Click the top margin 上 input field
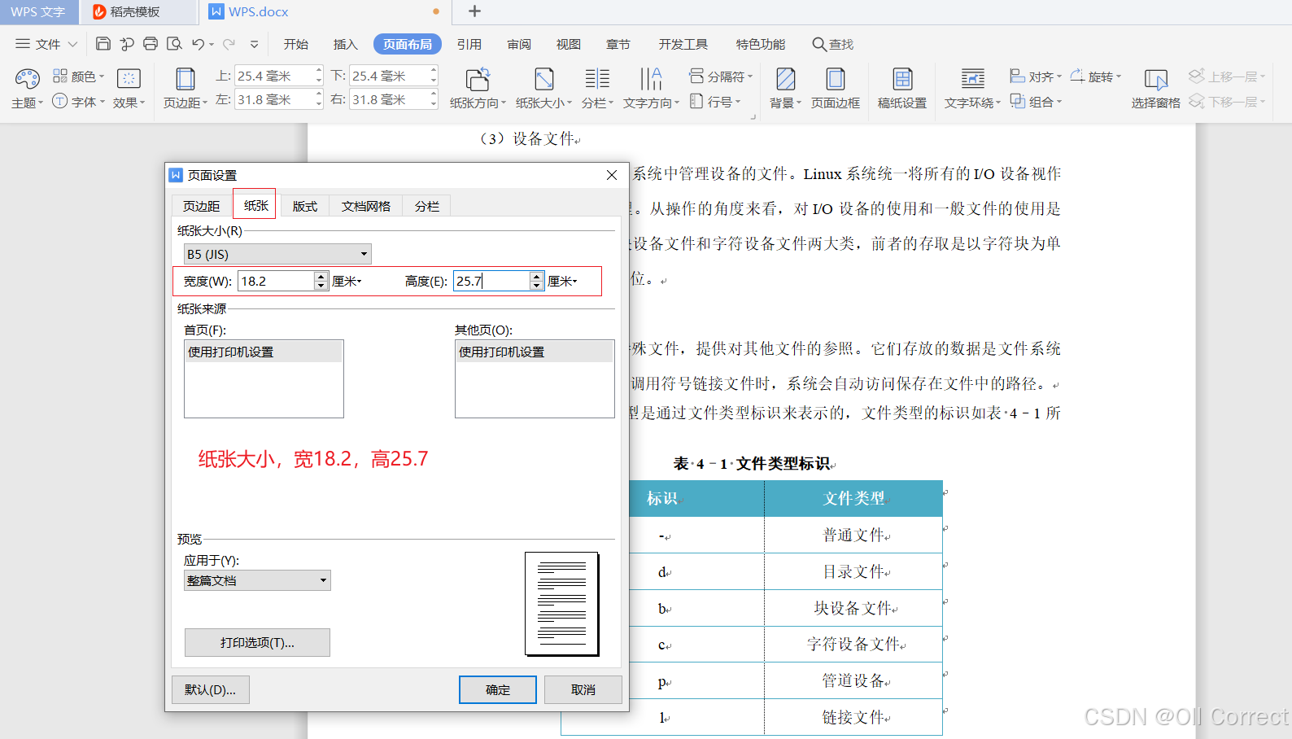 pos(274,76)
